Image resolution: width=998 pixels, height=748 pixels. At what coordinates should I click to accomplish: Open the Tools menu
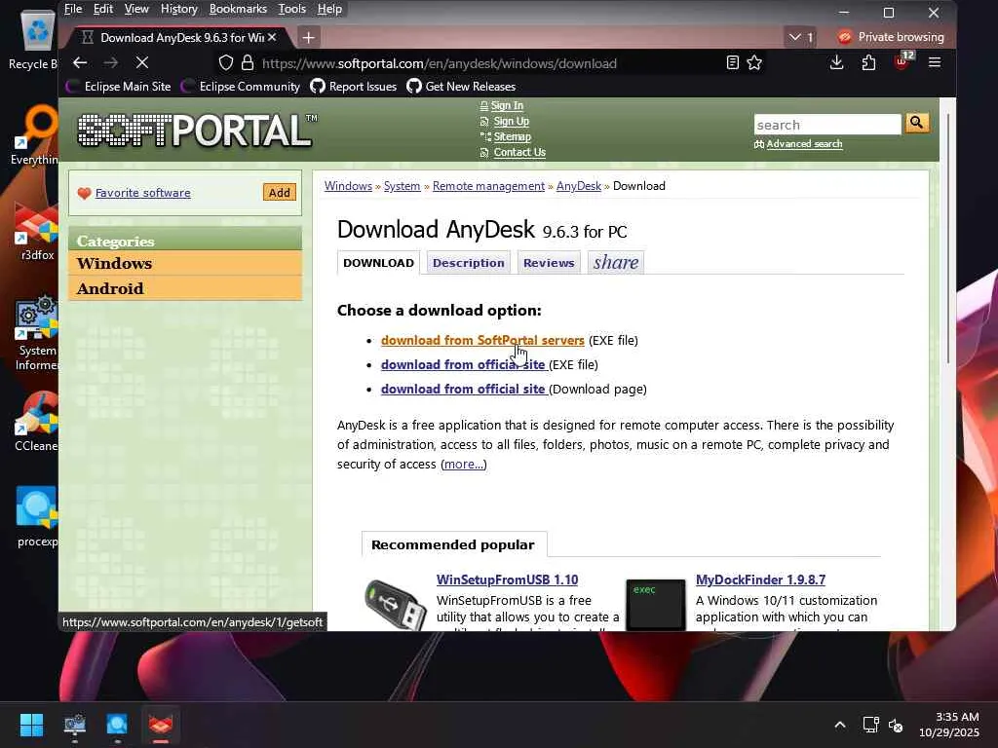click(292, 9)
